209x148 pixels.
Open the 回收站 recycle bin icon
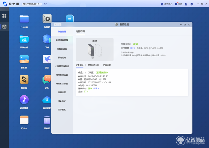pyautogui.click(x=47, y=120)
